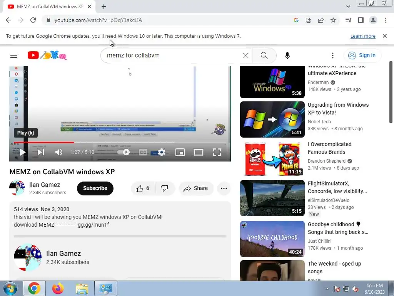Click Learn more about Chrome updates
This screenshot has width=394, height=296.
[363, 36]
